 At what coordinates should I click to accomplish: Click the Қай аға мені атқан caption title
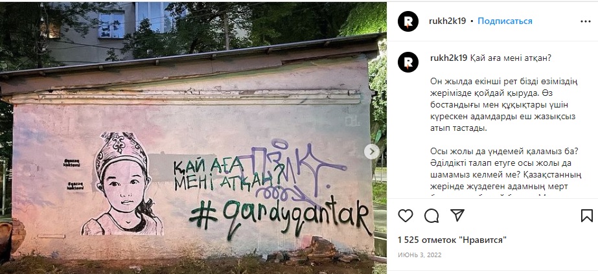point(507,58)
